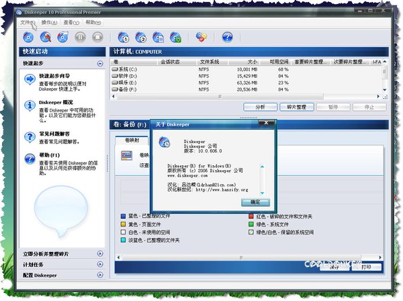Click volume list scroll down arrow
Image resolution: width=403 pixels, height=301 pixels.
pos(384,90)
